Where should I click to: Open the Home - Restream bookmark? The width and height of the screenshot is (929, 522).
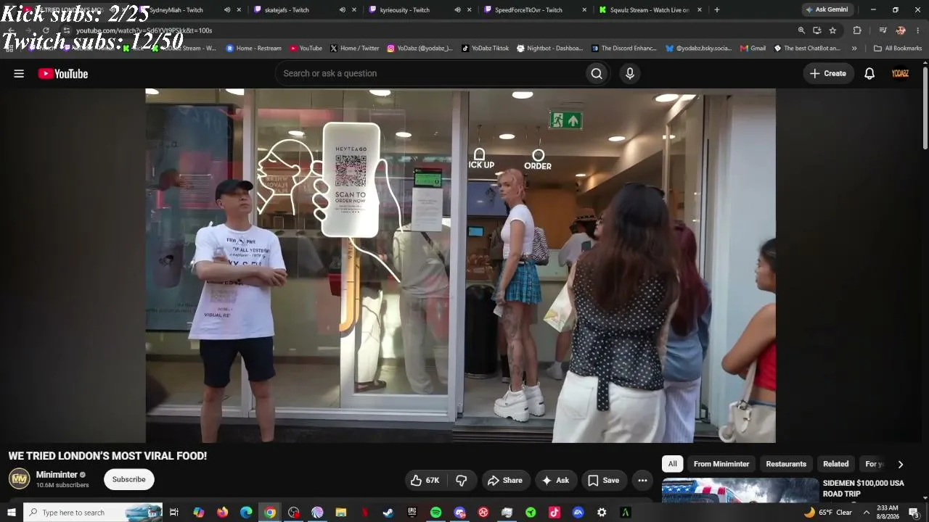[x=254, y=49]
